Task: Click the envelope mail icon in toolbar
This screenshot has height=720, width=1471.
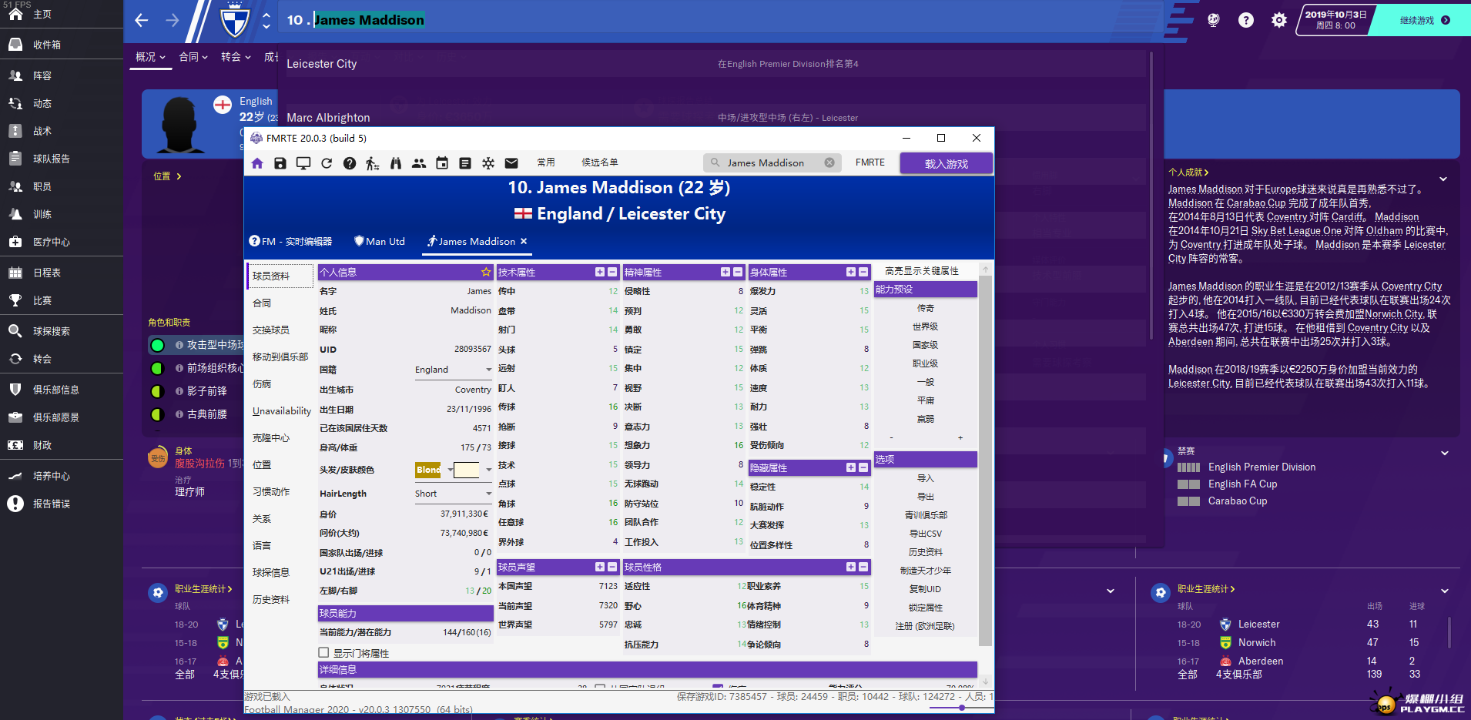Action: (x=511, y=163)
